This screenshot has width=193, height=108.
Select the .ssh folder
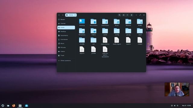(93, 40)
